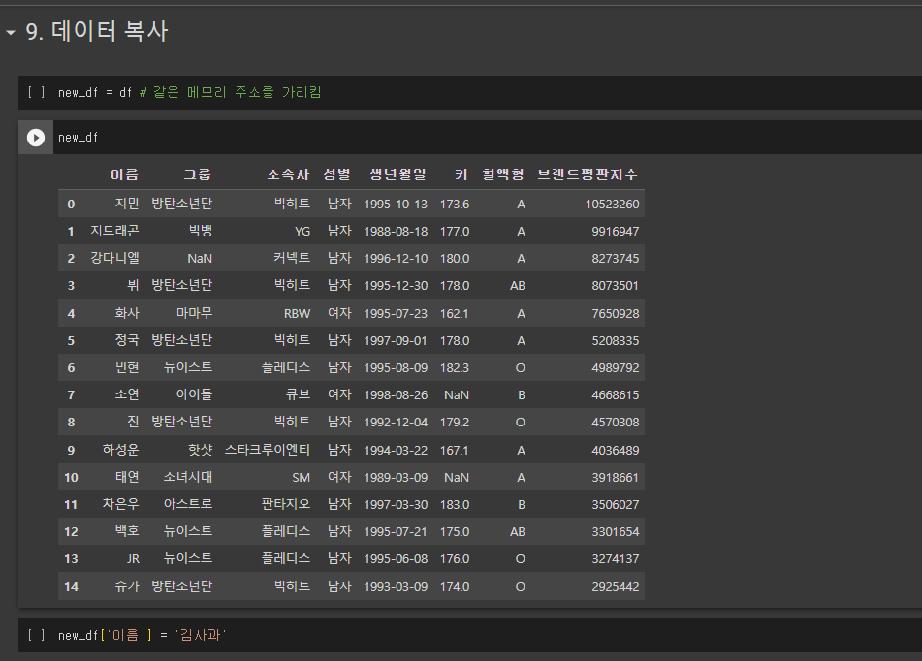
Task: Click the row index 14
Action: coord(71,587)
